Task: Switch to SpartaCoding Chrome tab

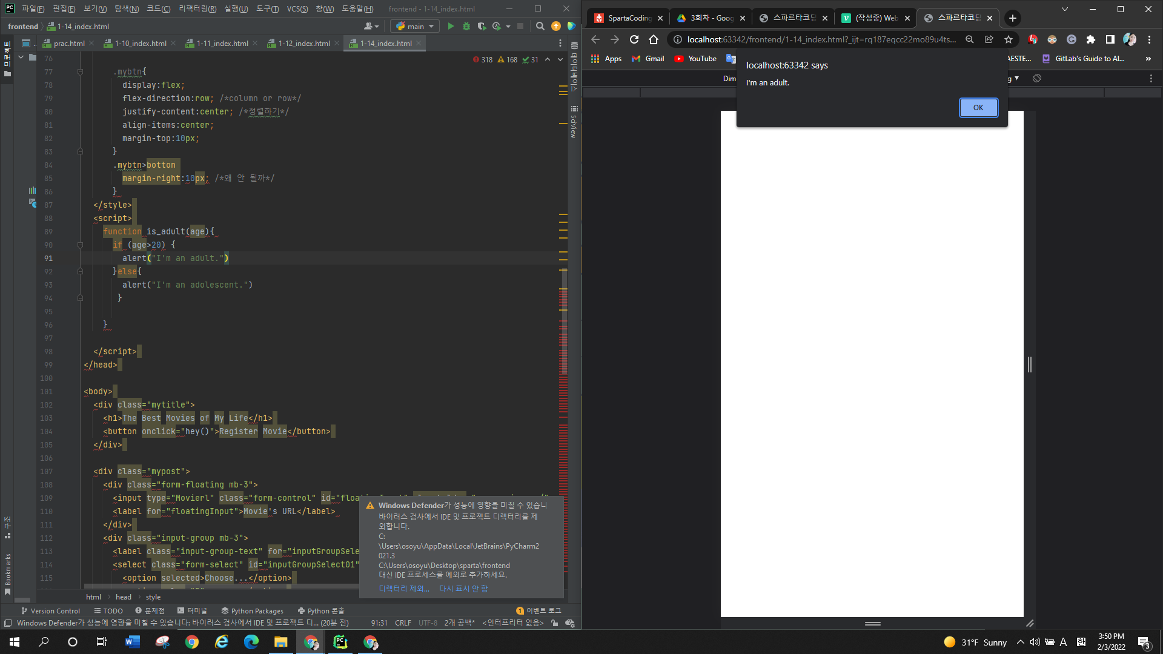Action: click(x=628, y=18)
